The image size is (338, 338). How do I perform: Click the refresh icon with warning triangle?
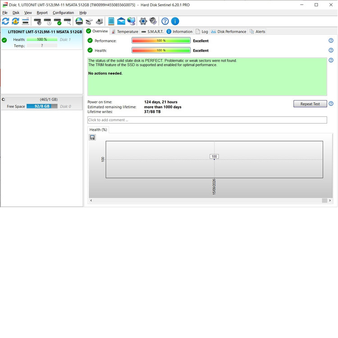(x=15, y=21)
